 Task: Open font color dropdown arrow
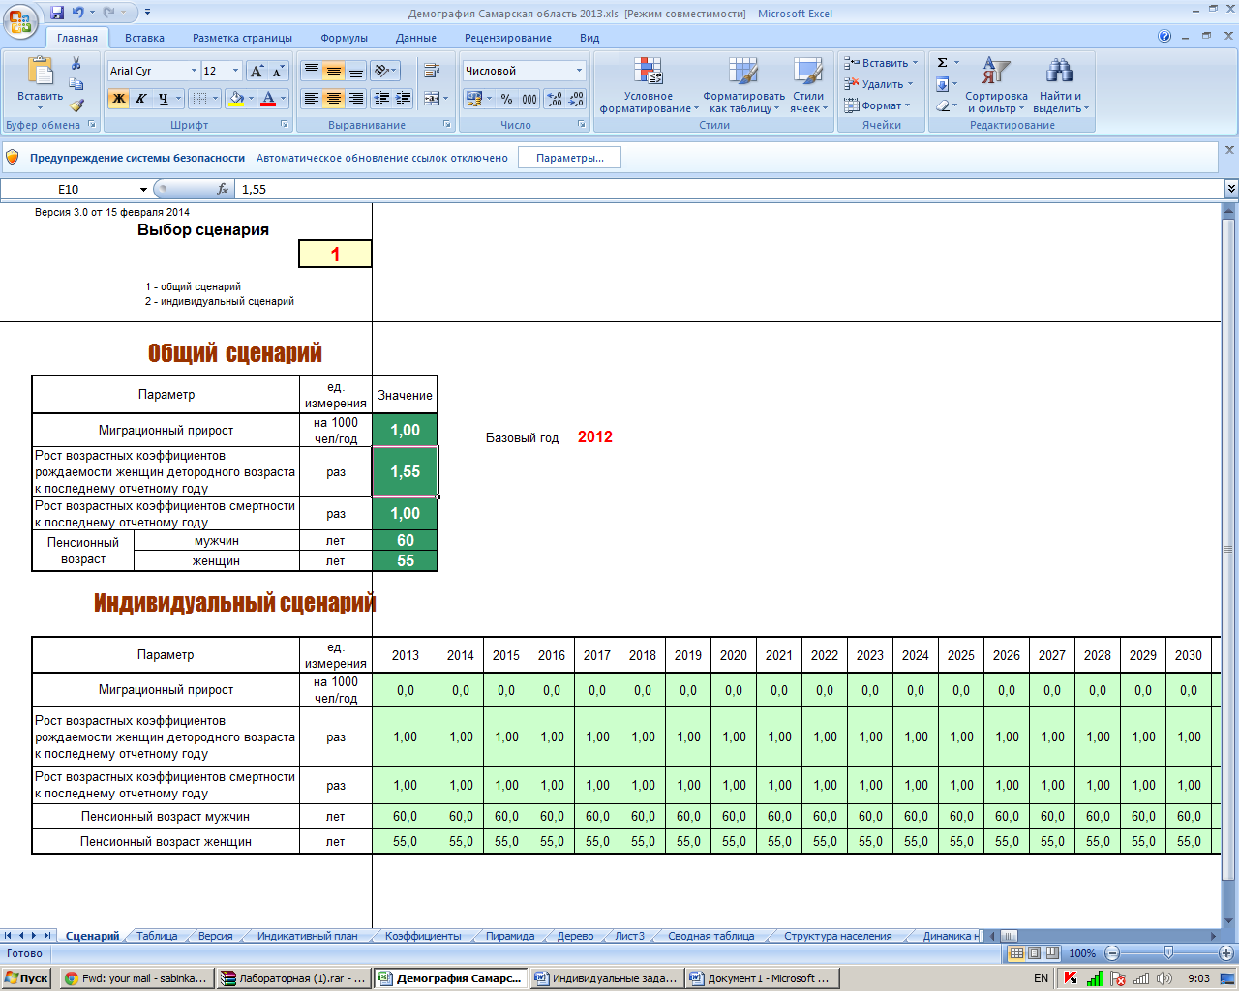pos(284,99)
